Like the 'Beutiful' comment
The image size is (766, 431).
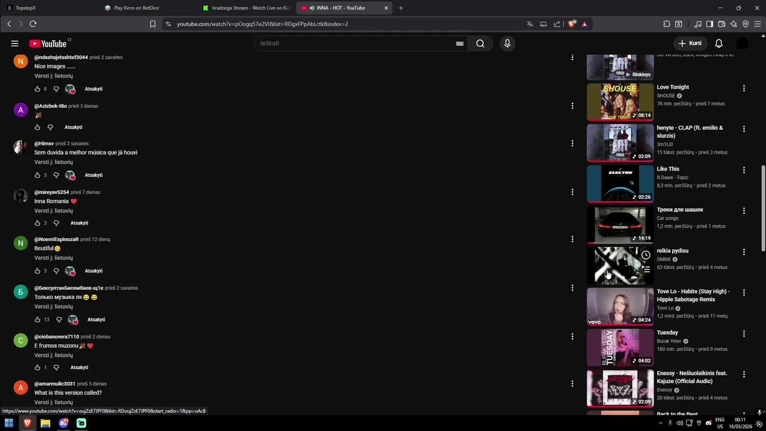coord(37,271)
